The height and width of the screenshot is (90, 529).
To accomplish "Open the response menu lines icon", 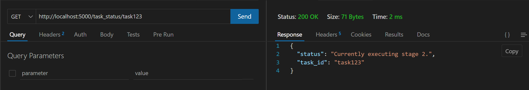I will coord(524,35).
